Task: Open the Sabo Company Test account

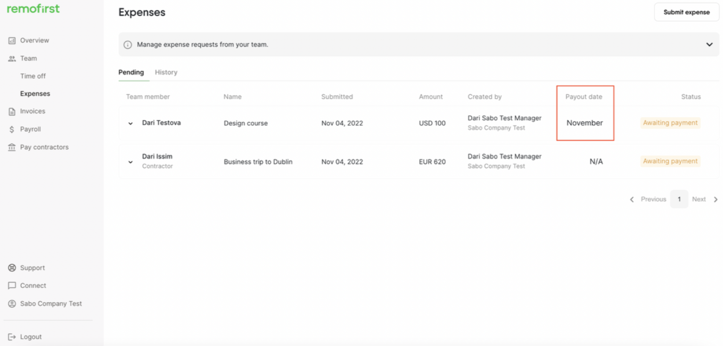Action: pos(51,304)
